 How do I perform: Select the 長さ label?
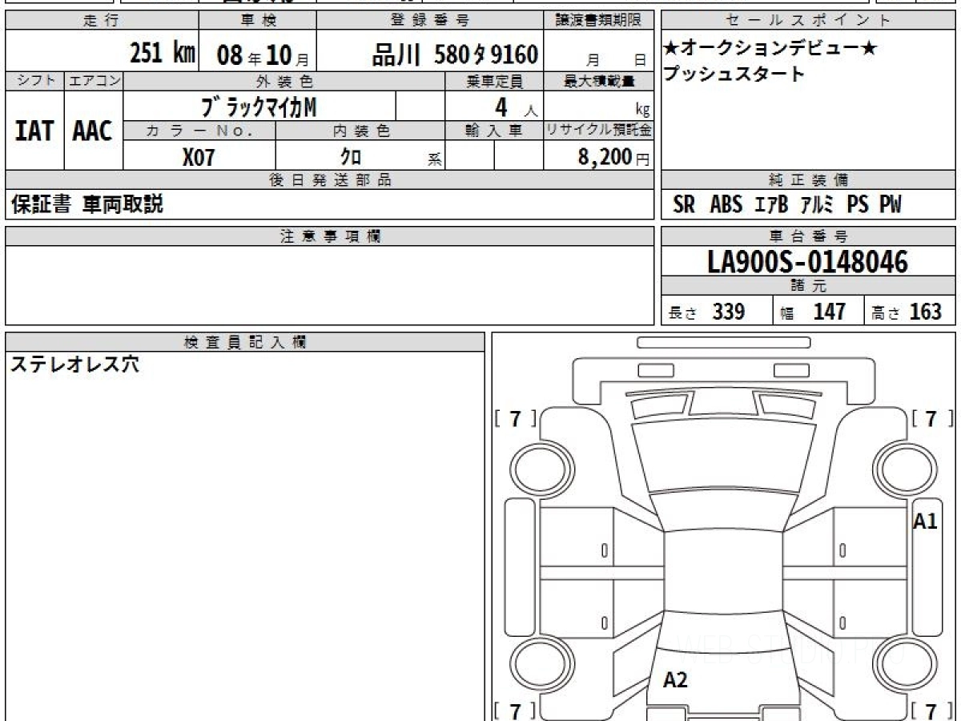pyautogui.click(x=684, y=314)
